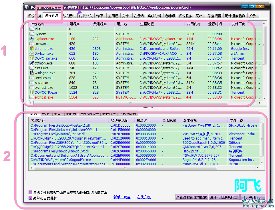Click the 禁止进程创建等配置 button
The width and height of the screenshot is (275, 210).
click(x=192, y=197)
